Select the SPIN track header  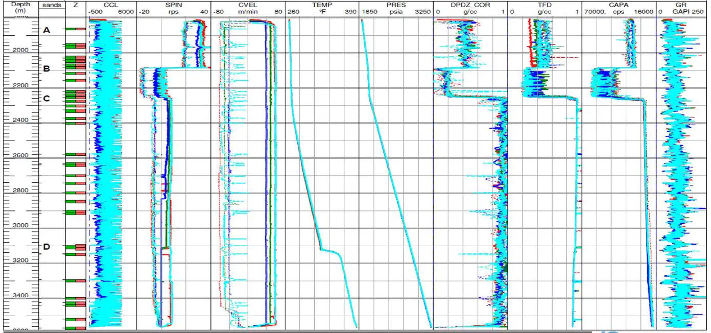click(174, 5)
